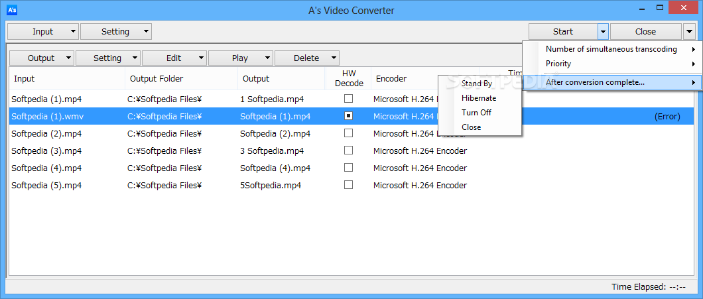Click Microsoft H.264 Encoder cell of Softpedia (5).mp4
703x299 pixels.
pyautogui.click(x=420, y=185)
